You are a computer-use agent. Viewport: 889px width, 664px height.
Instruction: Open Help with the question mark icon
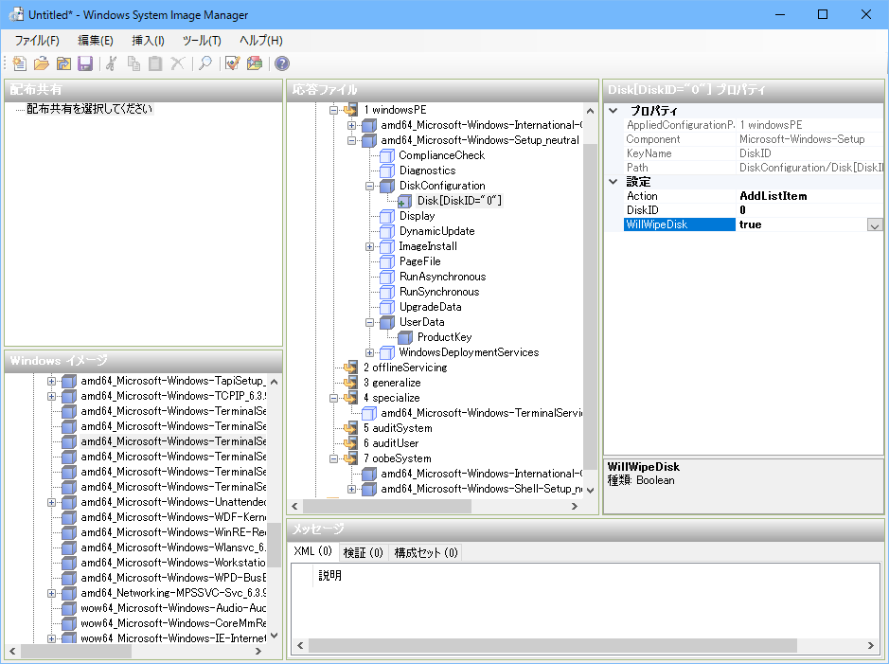(282, 63)
